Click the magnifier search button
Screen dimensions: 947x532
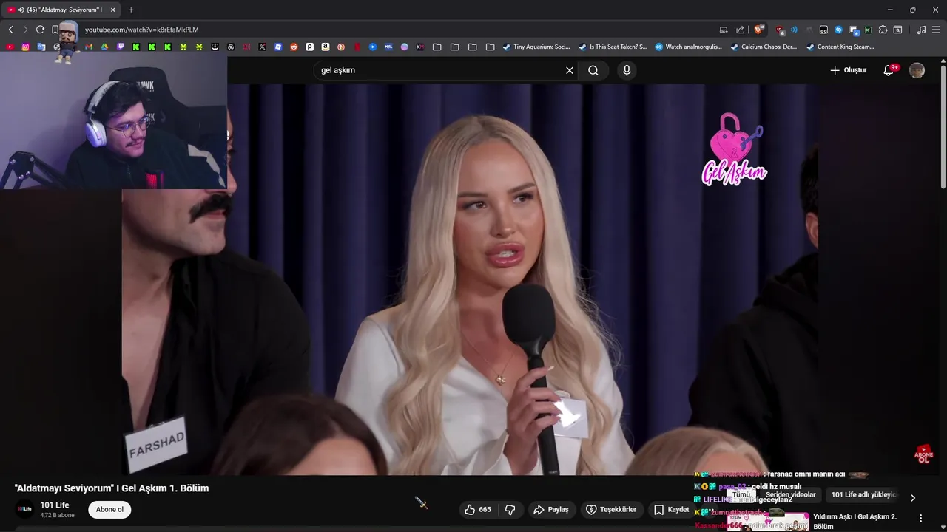click(x=593, y=70)
